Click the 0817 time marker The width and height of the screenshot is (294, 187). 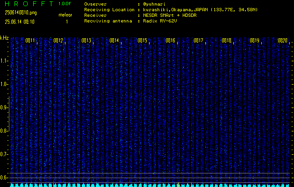click(x=198, y=41)
